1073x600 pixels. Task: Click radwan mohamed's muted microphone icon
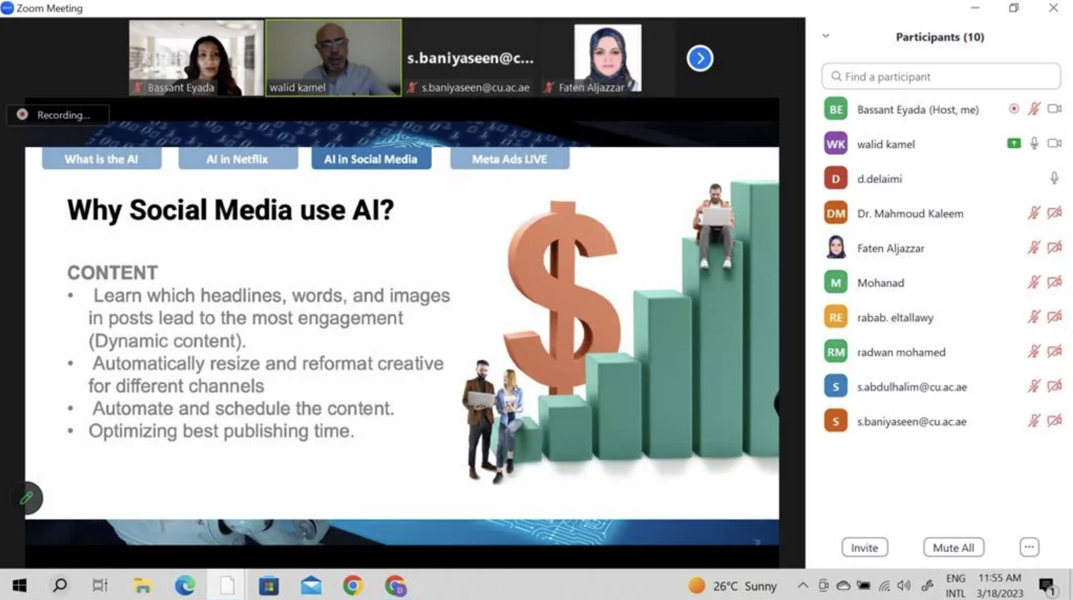pyautogui.click(x=1034, y=351)
